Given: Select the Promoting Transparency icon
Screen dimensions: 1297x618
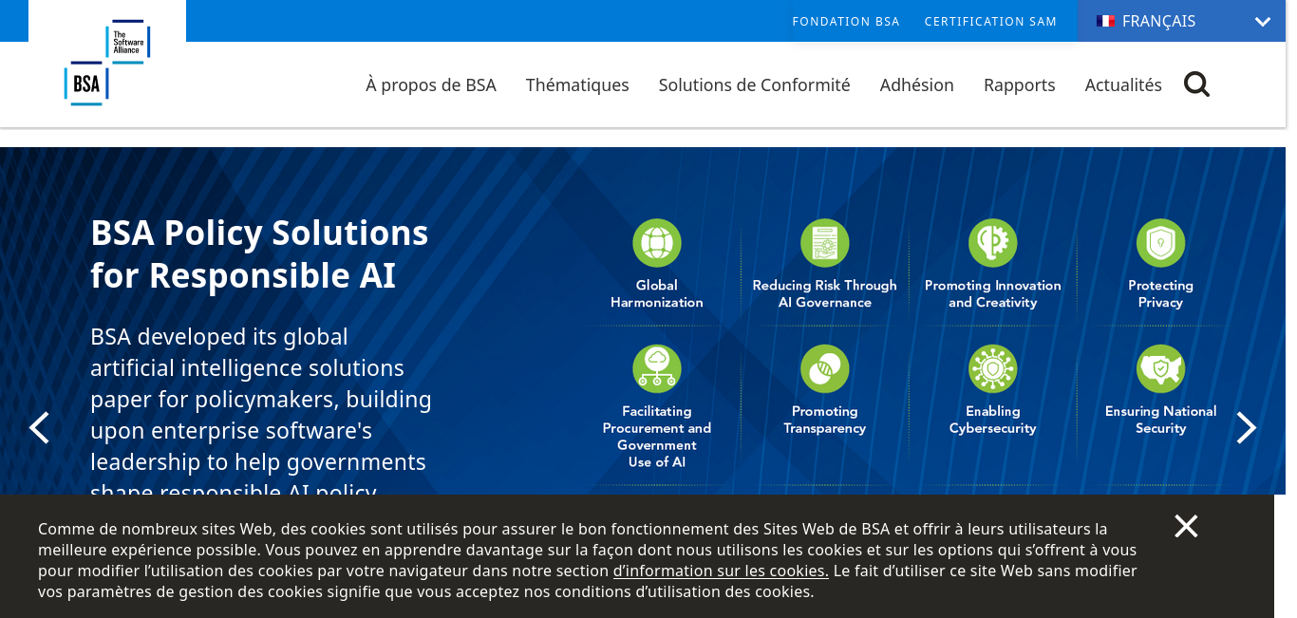Looking at the screenshot, I should tap(825, 368).
